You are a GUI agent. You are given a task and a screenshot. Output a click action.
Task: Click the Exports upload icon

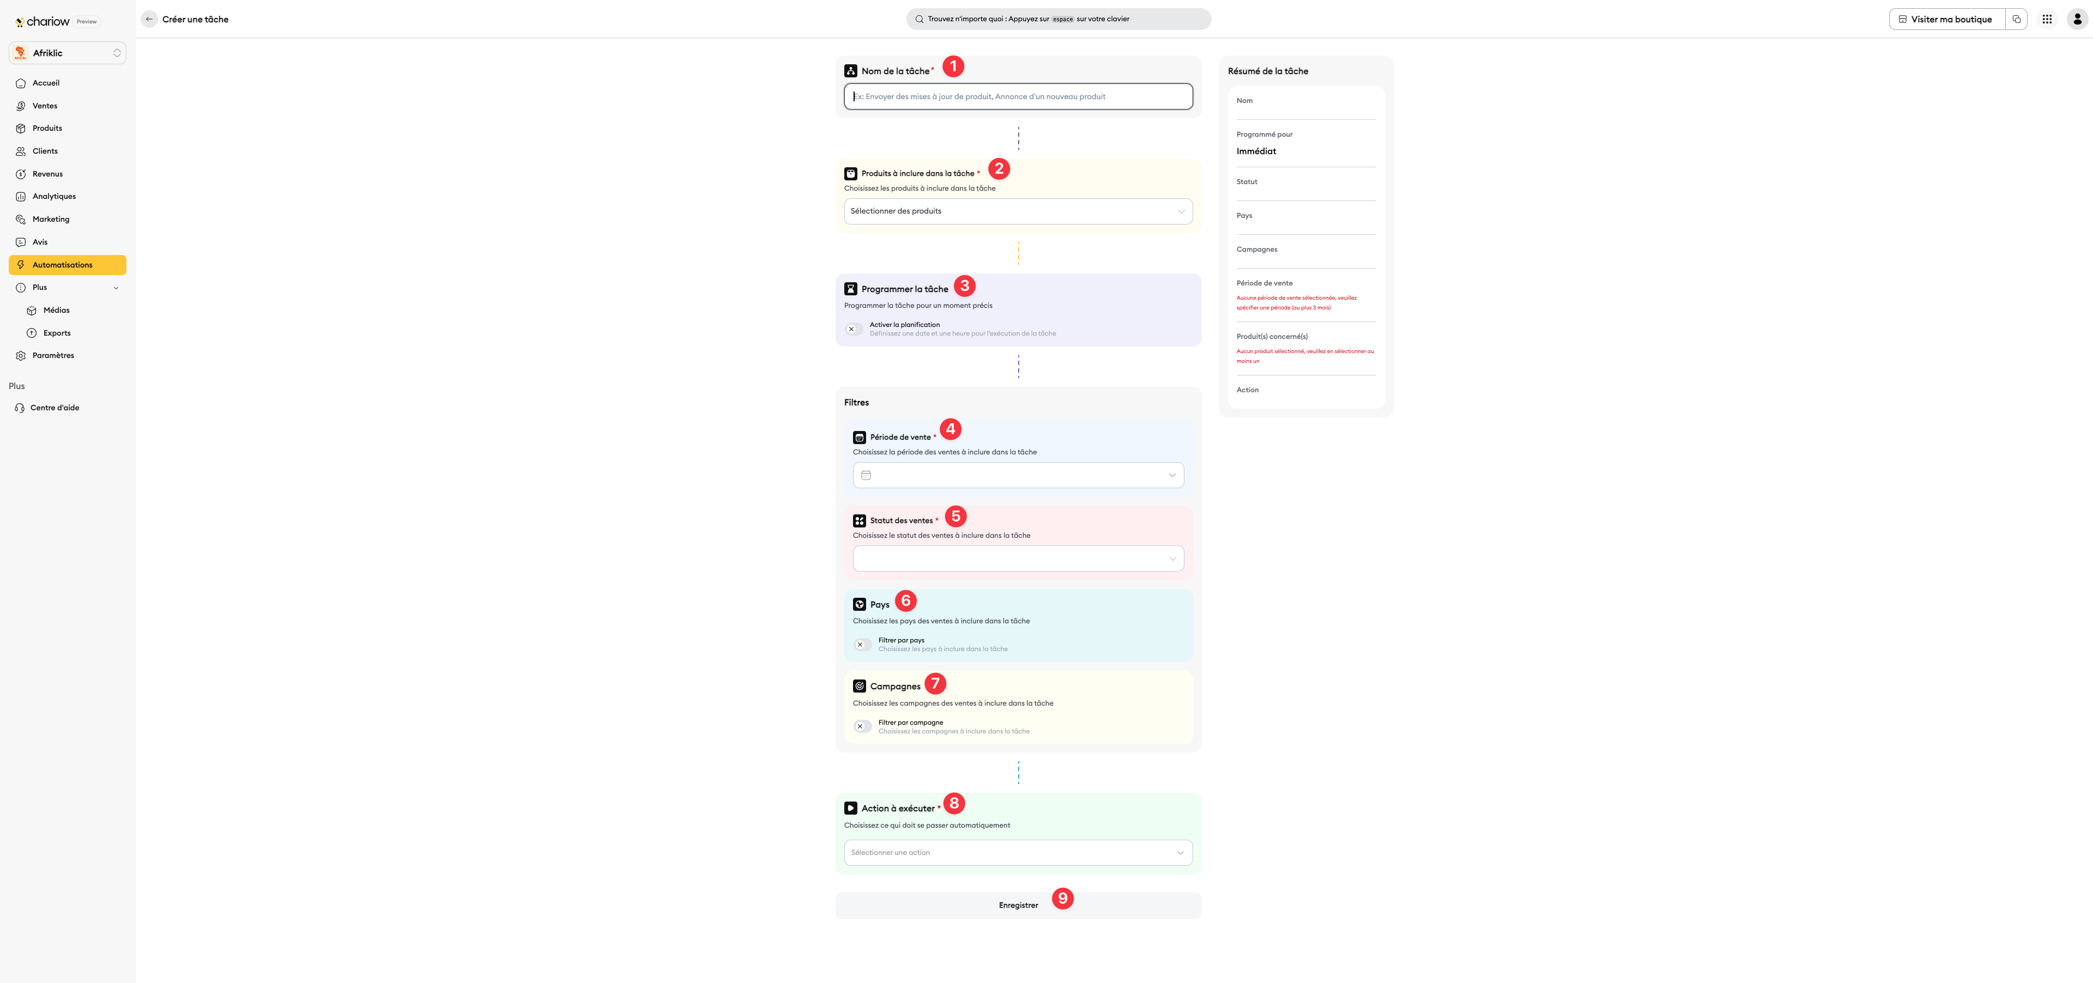[32, 333]
